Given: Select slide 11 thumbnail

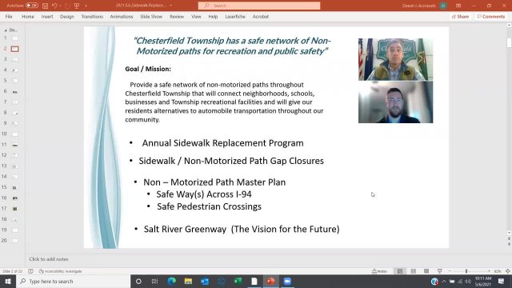Looking at the screenshot, I should 15,145.
